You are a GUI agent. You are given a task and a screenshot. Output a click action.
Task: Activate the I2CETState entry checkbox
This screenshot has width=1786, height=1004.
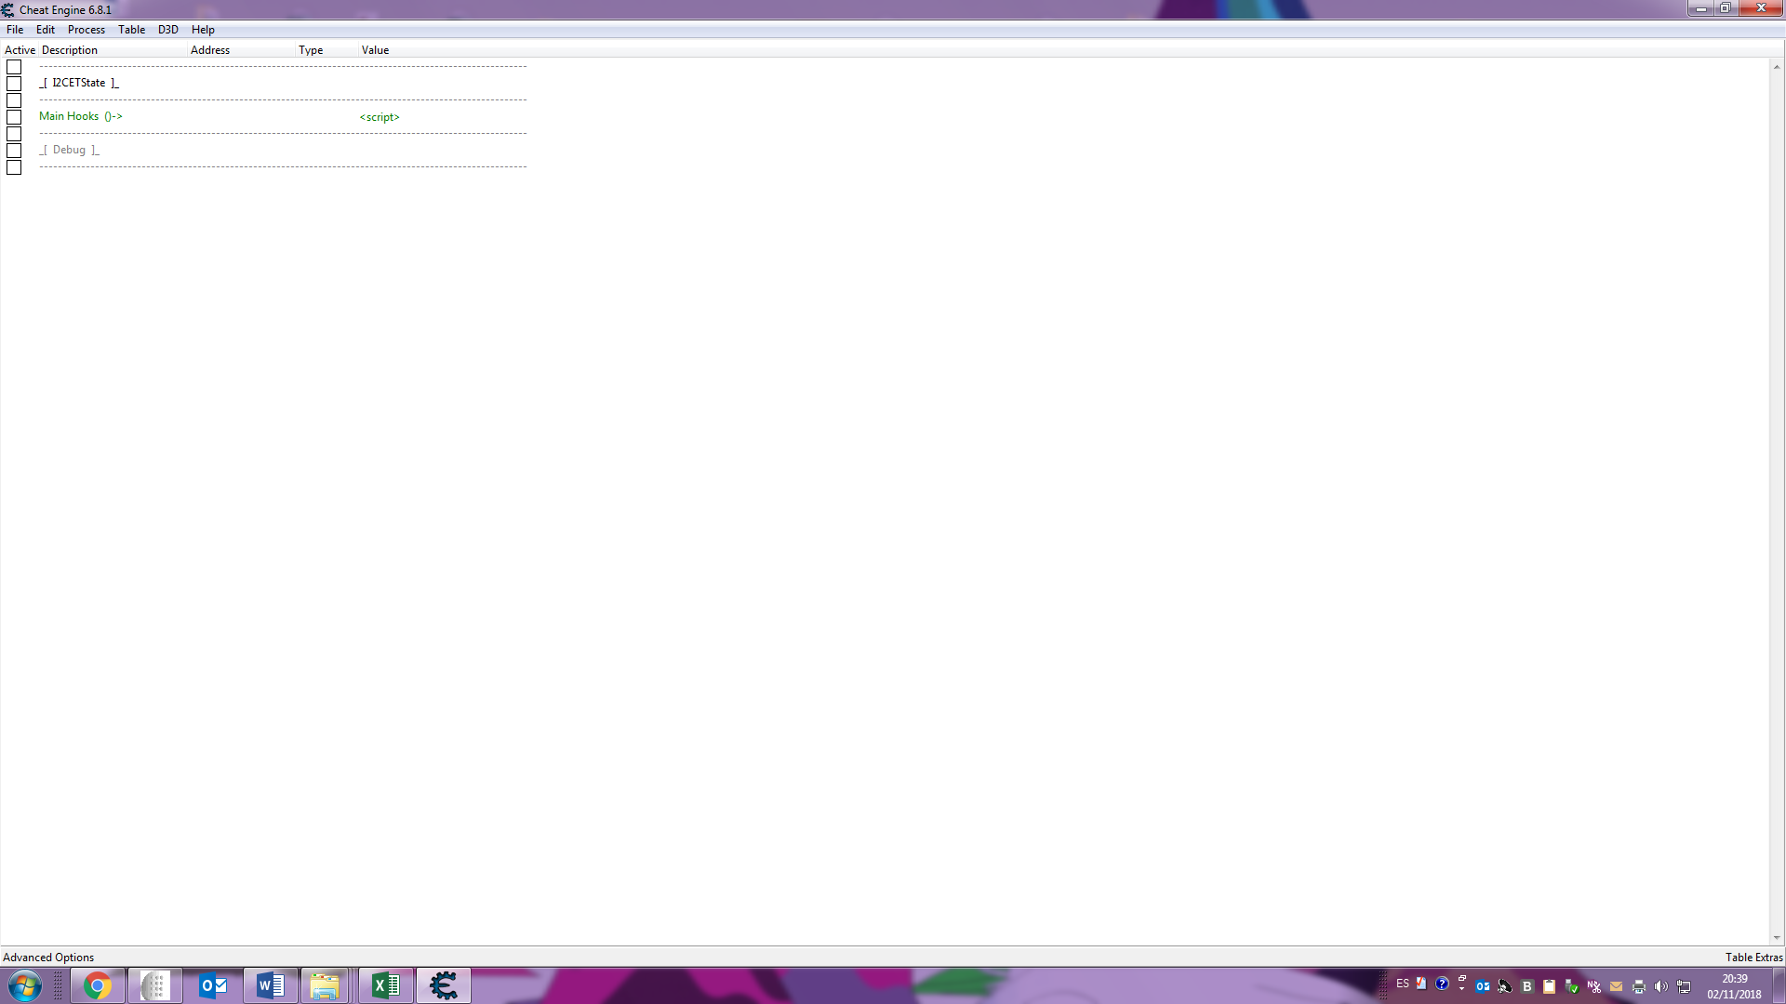(14, 84)
